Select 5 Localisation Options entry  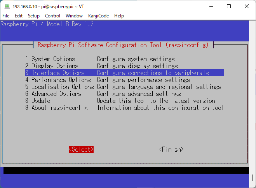point(60,87)
